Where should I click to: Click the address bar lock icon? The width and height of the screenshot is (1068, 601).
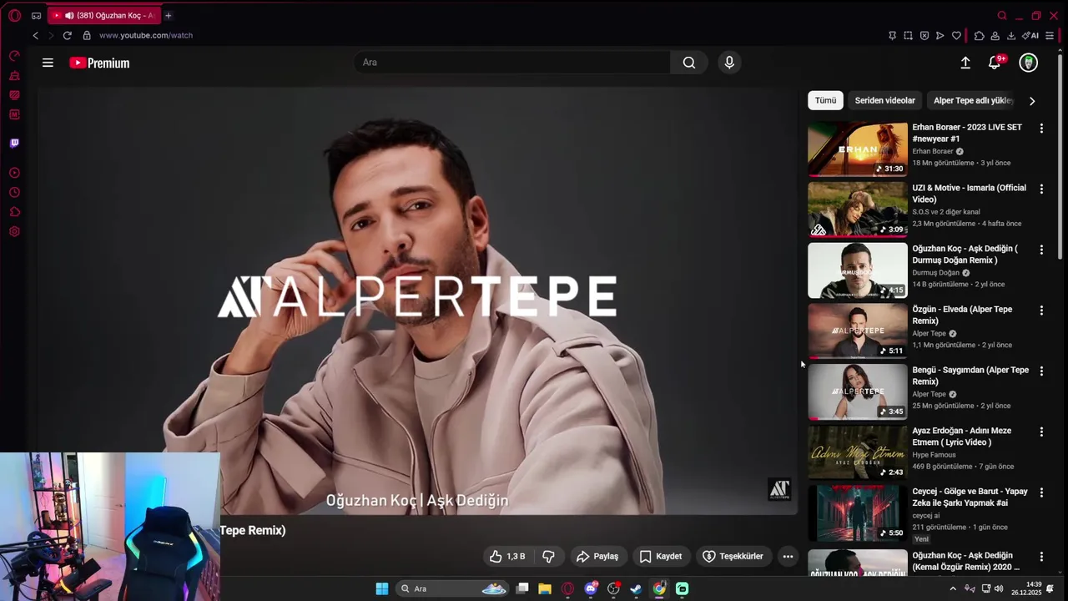coord(87,35)
